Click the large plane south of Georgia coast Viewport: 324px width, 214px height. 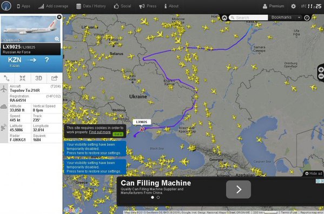coord(184,162)
